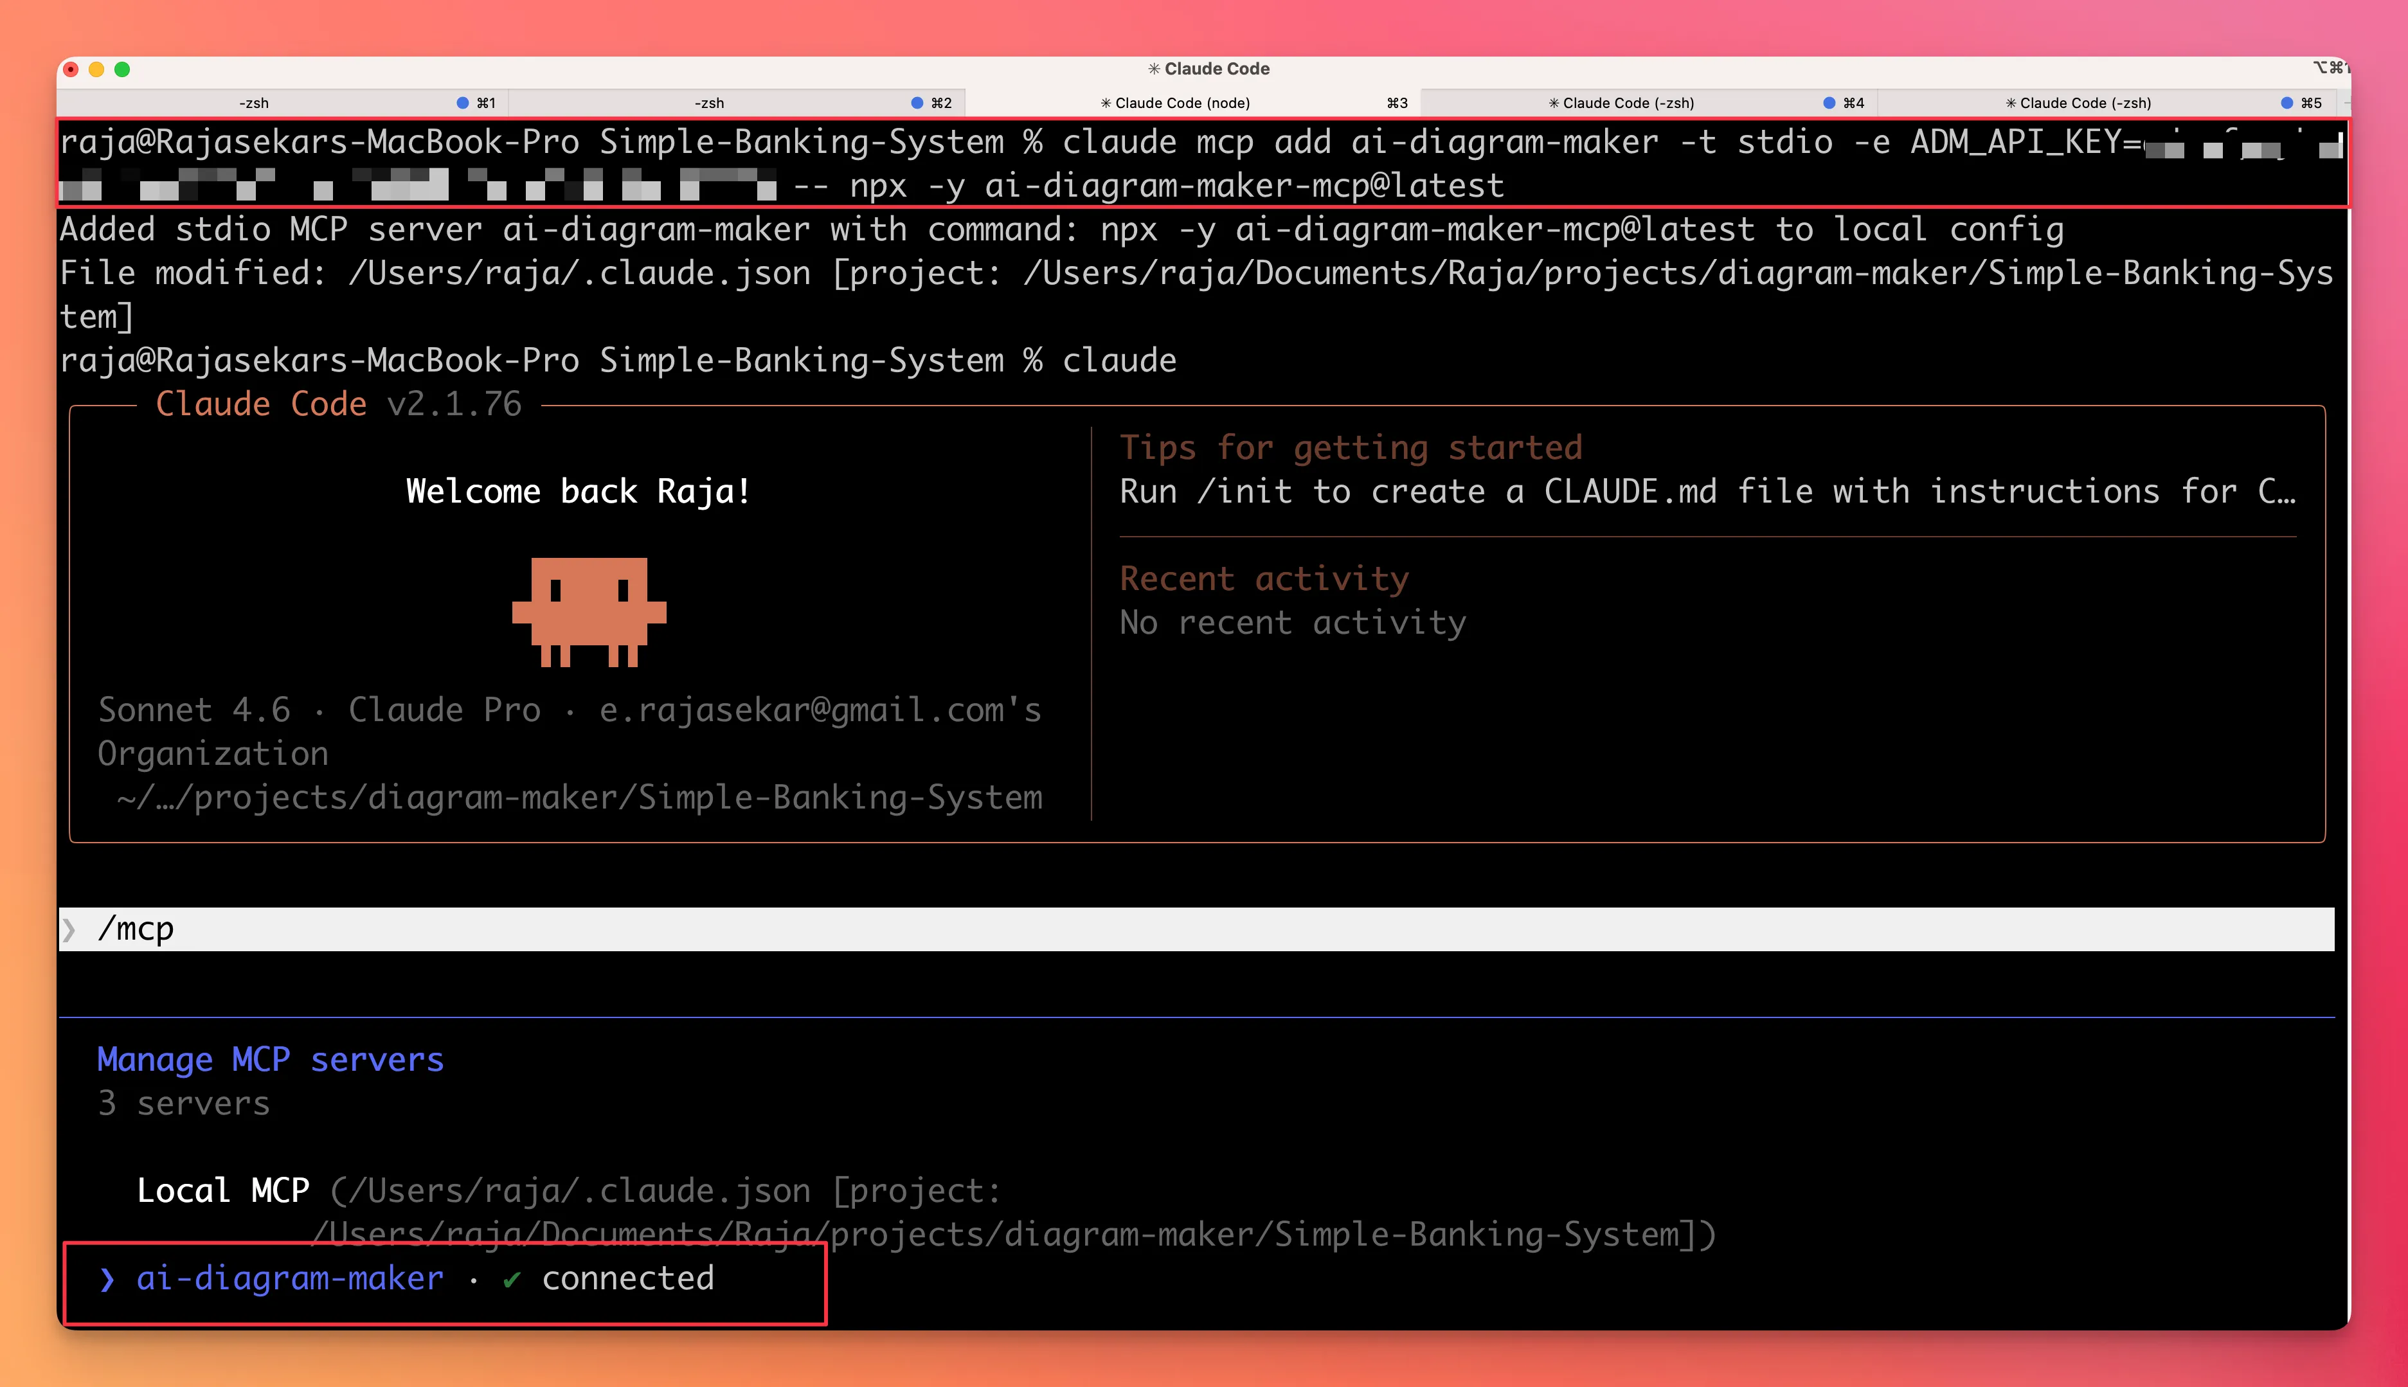
Task: Click the blue activity dot on tab ⌘1
Action: (x=463, y=103)
